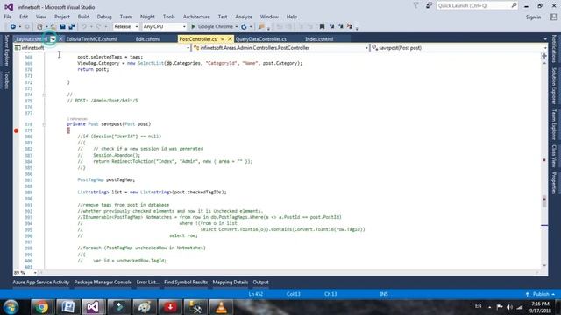Click the Open File toolbar icon
The width and height of the screenshot is (561, 315).
[53, 26]
